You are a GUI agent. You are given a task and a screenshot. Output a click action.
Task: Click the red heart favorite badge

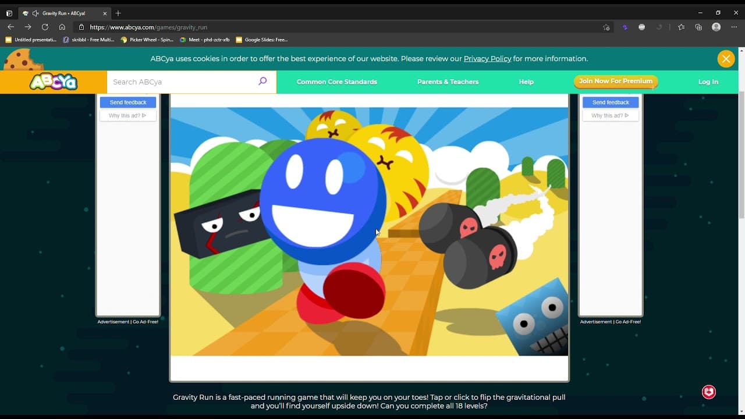(708, 392)
